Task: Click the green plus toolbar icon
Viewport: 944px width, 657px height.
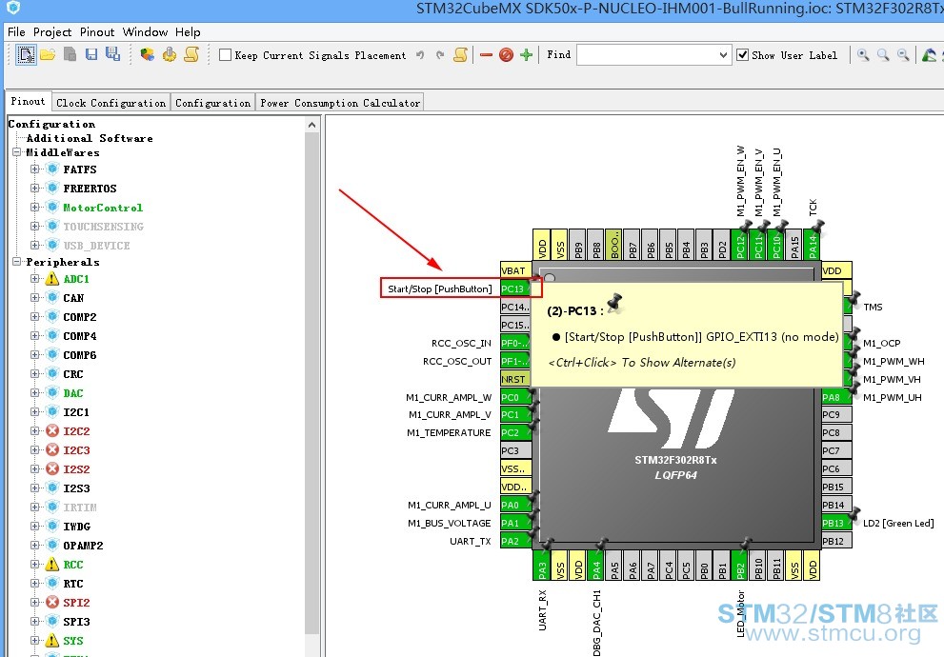Action: pos(526,55)
